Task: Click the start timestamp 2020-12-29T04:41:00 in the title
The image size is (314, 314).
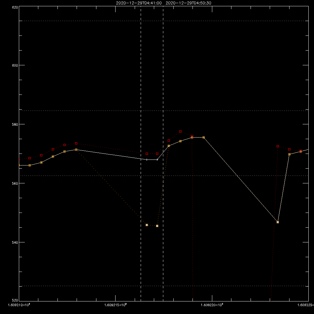Action: click(x=139, y=3)
